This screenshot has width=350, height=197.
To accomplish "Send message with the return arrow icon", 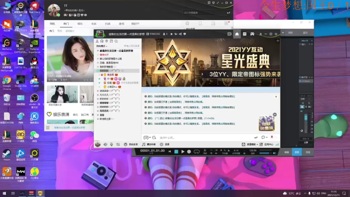I will (x=256, y=137).
